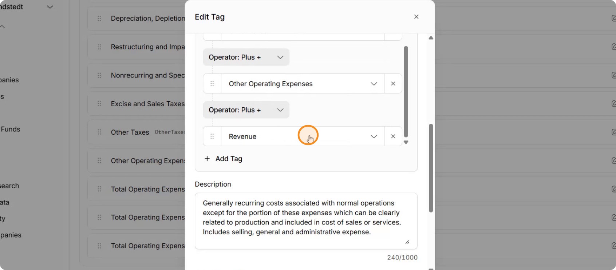Viewport: 616px width, 270px height.
Task: Edit the Excise and Sales Taxes row
Action: click(613, 104)
